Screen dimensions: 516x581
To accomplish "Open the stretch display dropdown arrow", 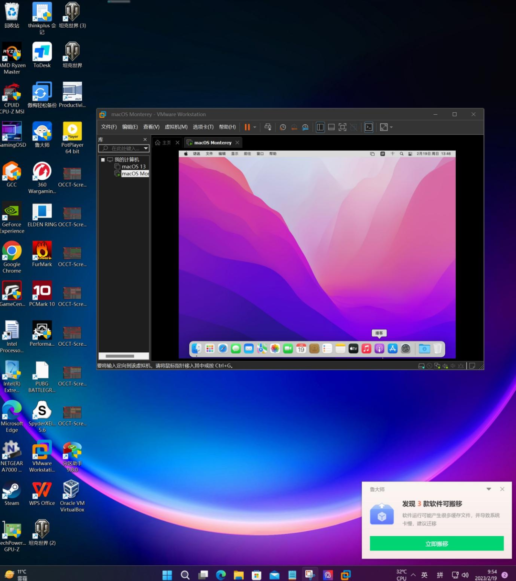I will (391, 127).
